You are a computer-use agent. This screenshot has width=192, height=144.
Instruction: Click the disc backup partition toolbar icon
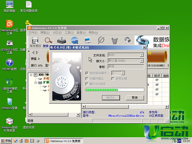click(x=127, y=40)
